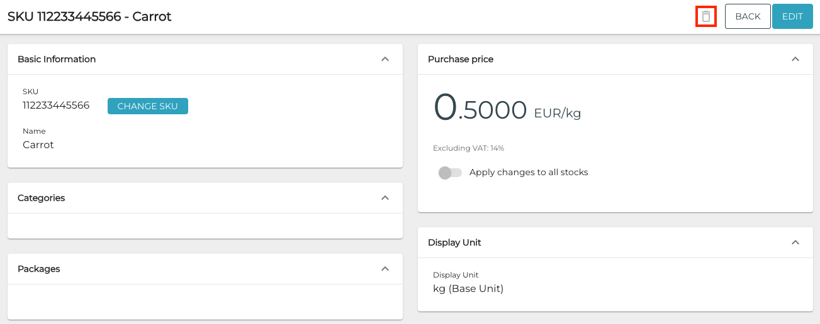Click the delete trash icon
820x324 pixels.
point(706,17)
